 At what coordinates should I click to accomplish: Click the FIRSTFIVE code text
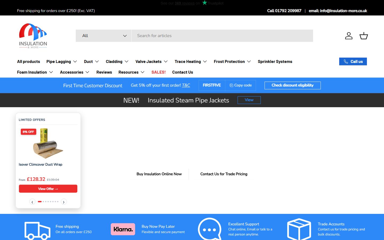(212, 85)
